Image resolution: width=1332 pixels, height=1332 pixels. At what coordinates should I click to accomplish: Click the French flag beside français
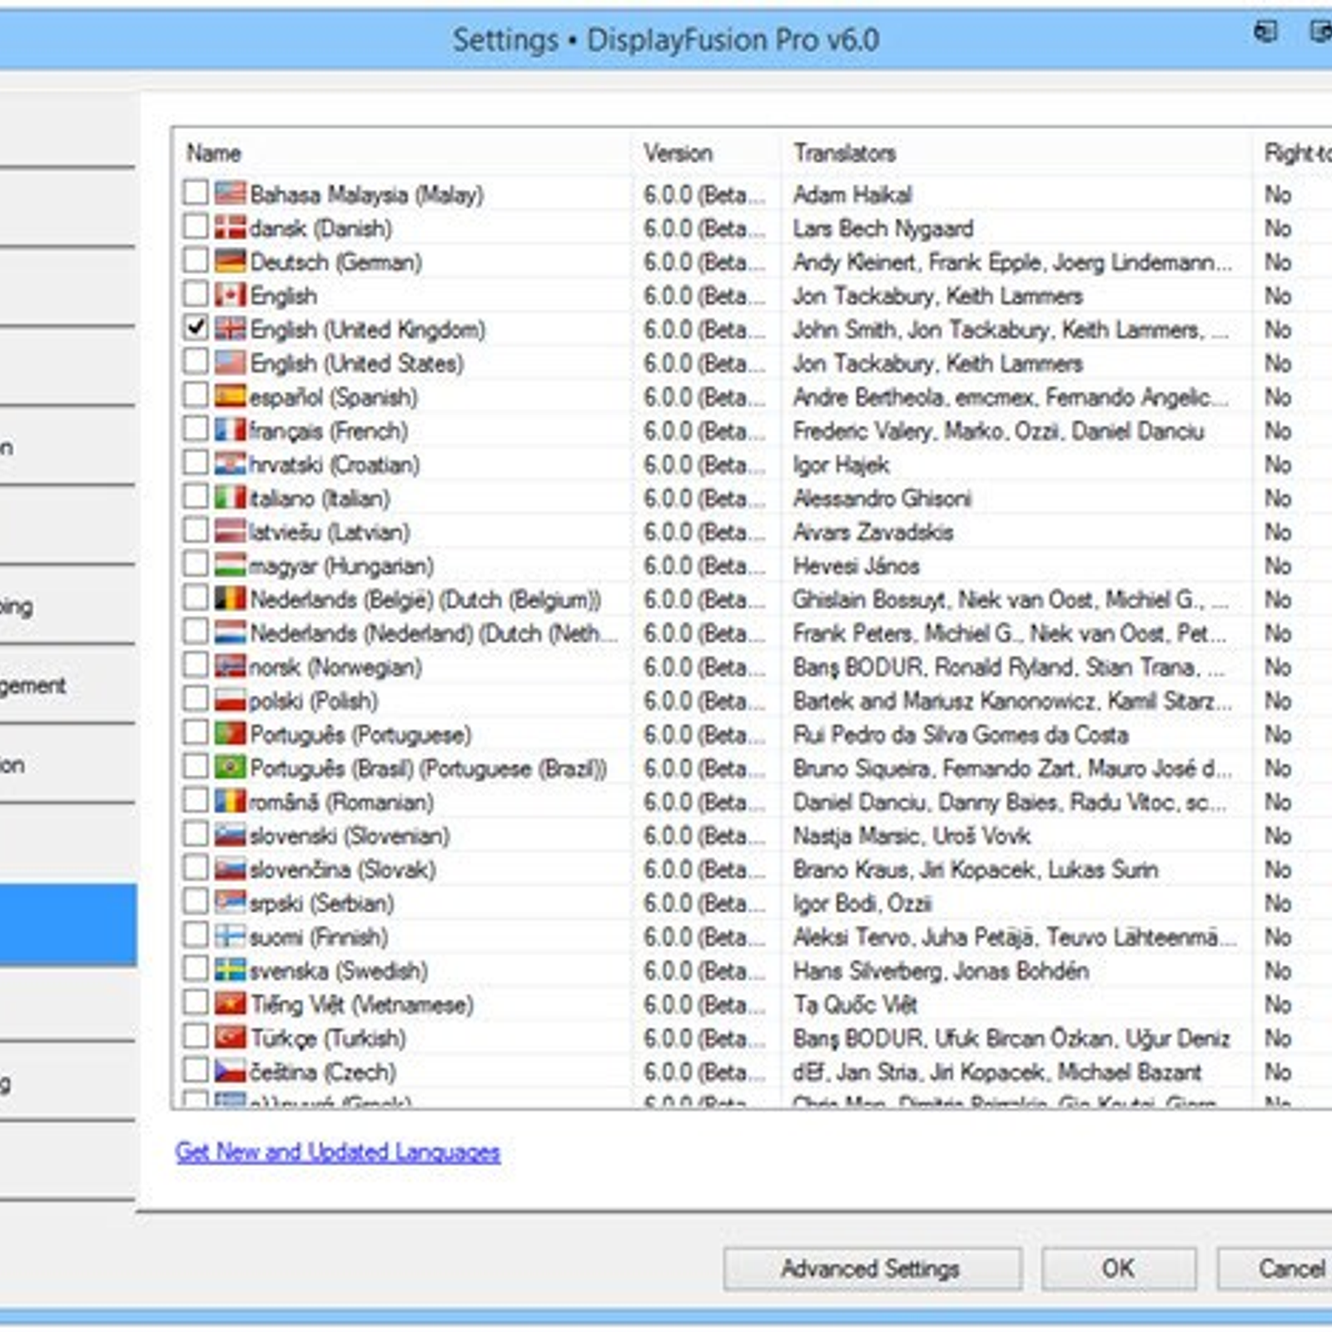230,430
